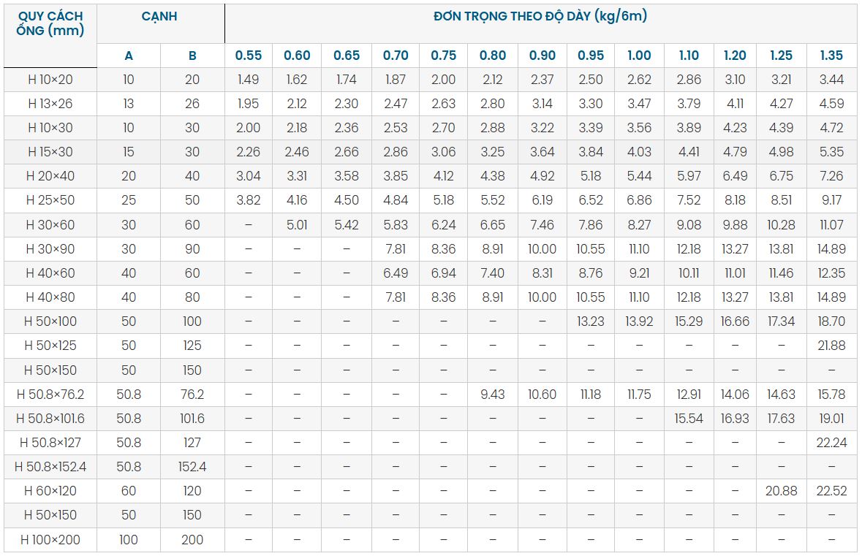The image size is (862, 556).
Task: Select value 20.88 in the H 60×120 row
Action: [781, 491]
